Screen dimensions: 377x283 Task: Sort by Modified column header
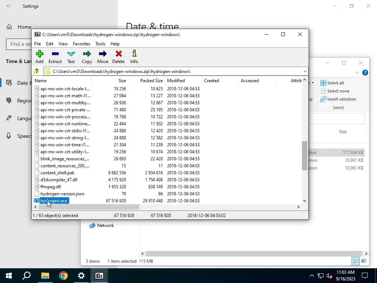[x=183, y=81]
